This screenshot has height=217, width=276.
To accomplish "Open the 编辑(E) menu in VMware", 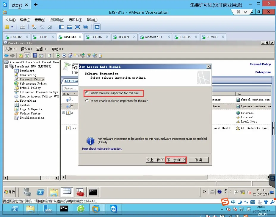I will point(25,20).
